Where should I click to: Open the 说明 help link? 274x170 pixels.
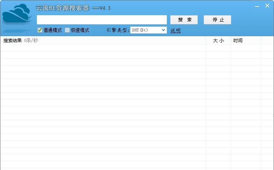[x=176, y=30]
